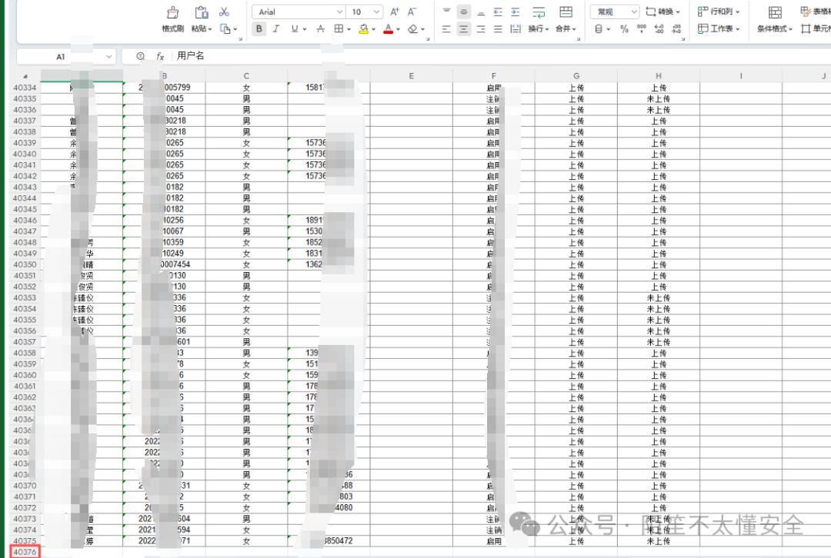Open the 工作表 worksheet menu
Image resolution: width=831 pixels, height=558 pixels.
719,28
